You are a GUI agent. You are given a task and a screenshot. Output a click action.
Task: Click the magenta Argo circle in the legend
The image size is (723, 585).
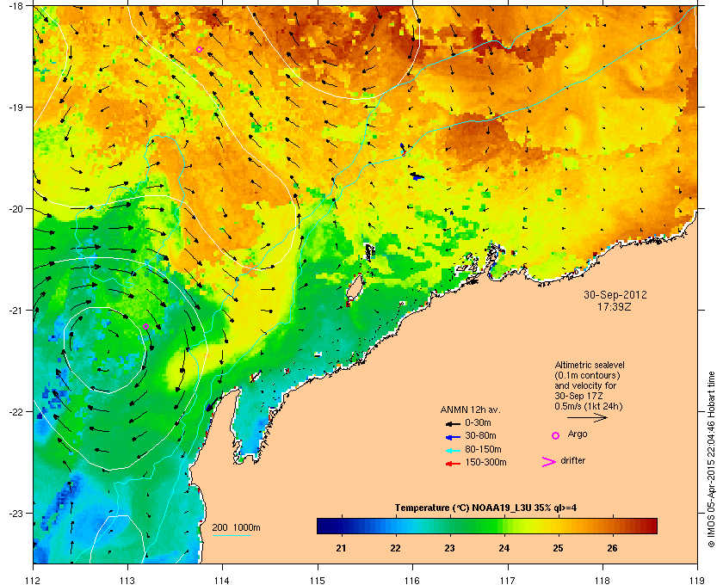click(x=556, y=435)
